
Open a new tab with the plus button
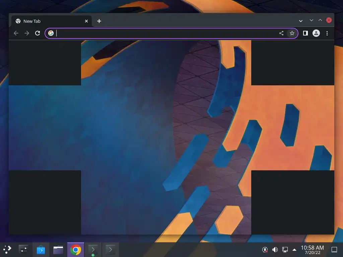click(99, 21)
